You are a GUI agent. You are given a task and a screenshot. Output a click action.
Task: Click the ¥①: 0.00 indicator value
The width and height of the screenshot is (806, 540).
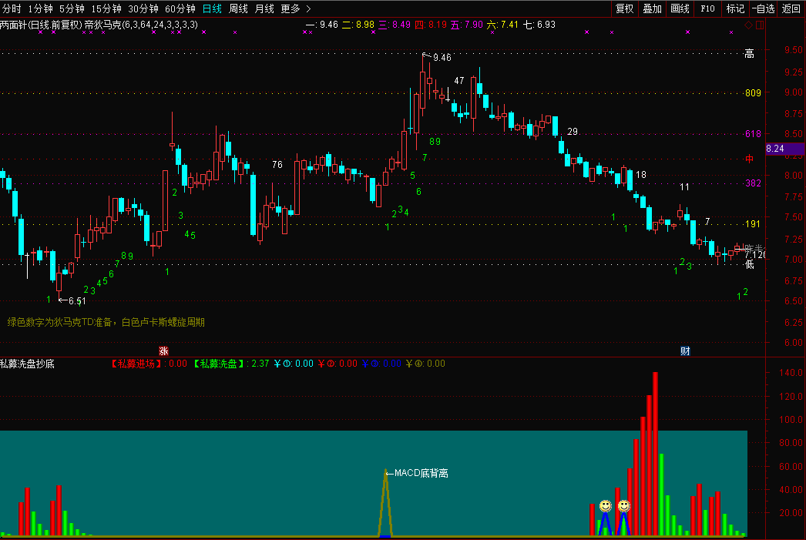(294, 364)
